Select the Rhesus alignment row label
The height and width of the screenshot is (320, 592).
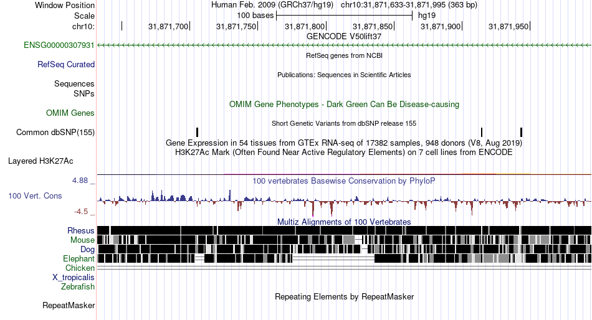tap(81, 230)
